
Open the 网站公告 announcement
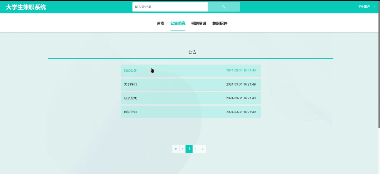click(x=191, y=71)
